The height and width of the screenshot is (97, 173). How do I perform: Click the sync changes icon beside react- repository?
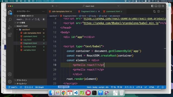pyautogui.click(x=29, y=19)
